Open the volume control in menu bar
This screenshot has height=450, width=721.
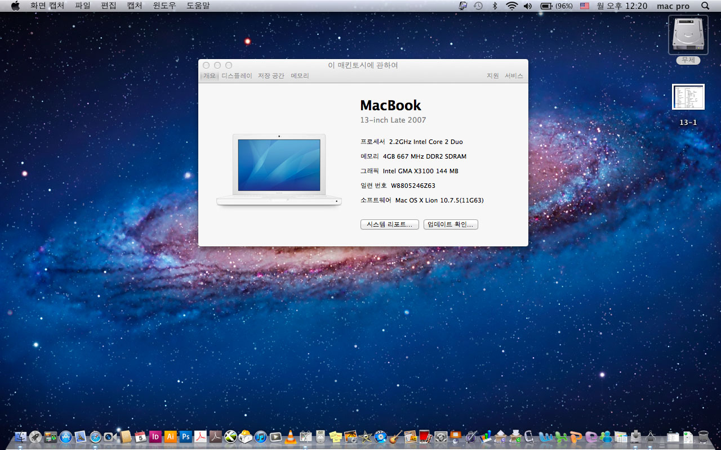[527, 6]
